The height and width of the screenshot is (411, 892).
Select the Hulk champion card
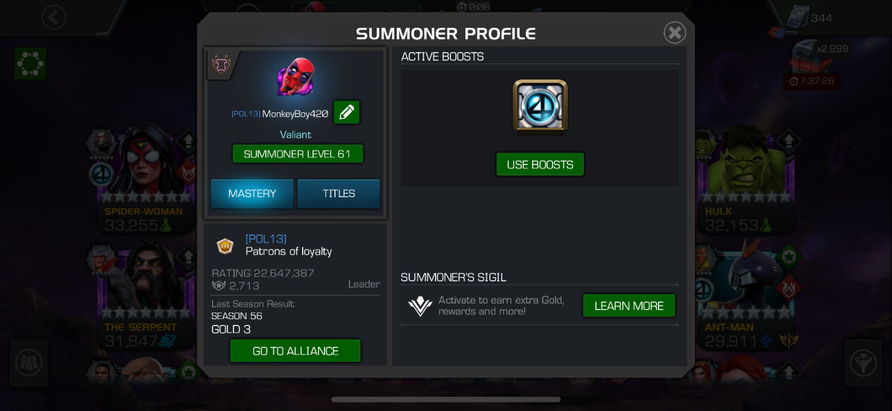click(746, 181)
